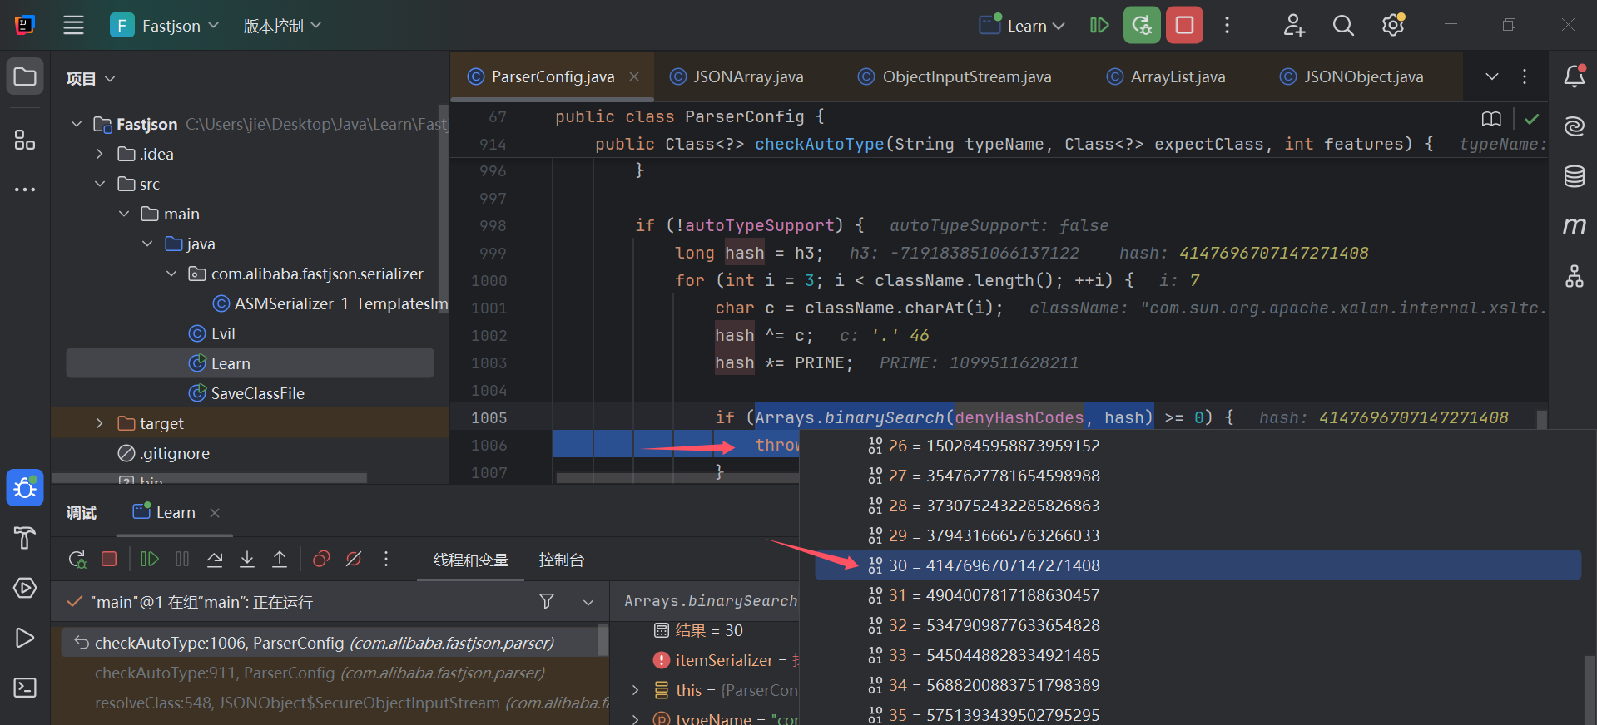This screenshot has height=725, width=1597.
Task: View breakpoints red circles icon
Action: pos(321,559)
